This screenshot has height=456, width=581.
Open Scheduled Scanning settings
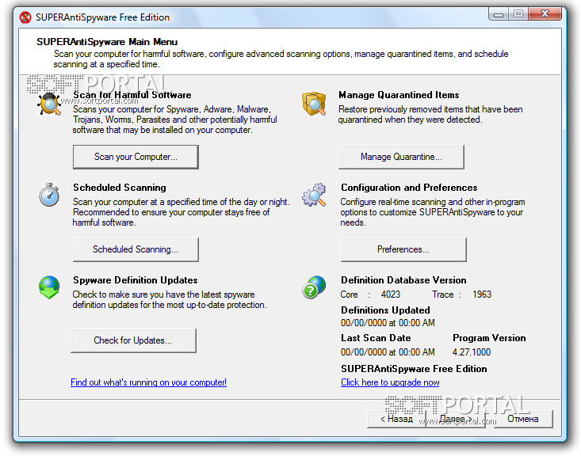[x=136, y=249]
